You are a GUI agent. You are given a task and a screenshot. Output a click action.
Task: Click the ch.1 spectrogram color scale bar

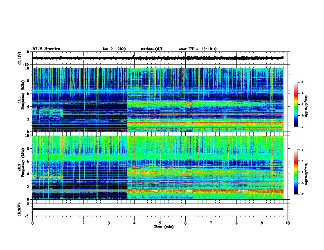[x=296, y=105]
